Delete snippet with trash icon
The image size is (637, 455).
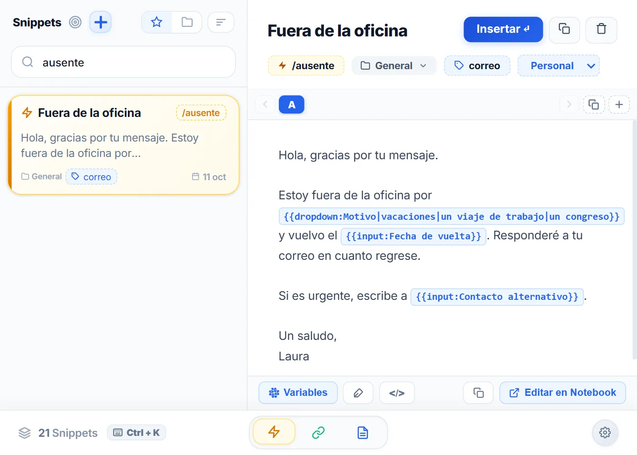pyautogui.click(x=601, y=30)
